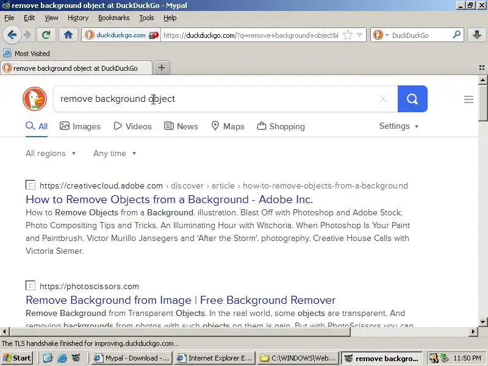Image resolution: width=488 pixels, height=366 pixels.
Task: Open the Tools menu
Action: 146,18
